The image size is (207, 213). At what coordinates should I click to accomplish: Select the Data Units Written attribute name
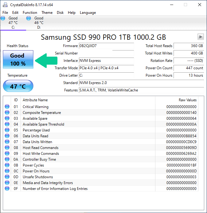click(37, 142)
